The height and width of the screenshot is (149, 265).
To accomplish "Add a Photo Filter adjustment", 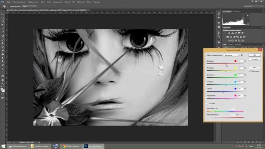I will 237,37.
